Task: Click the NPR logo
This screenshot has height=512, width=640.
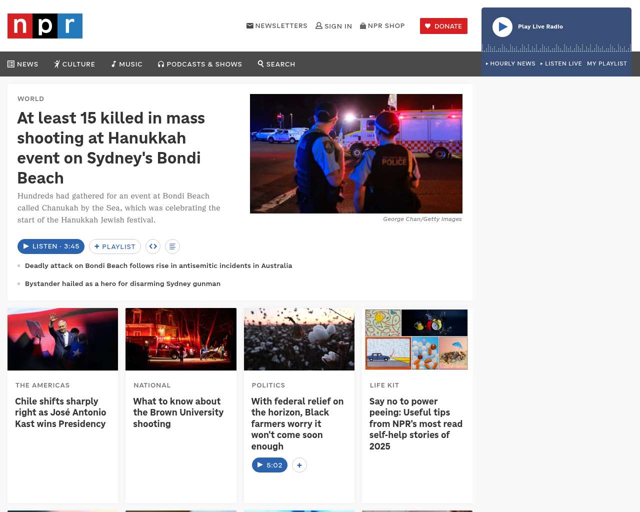Action: (45, 26)
